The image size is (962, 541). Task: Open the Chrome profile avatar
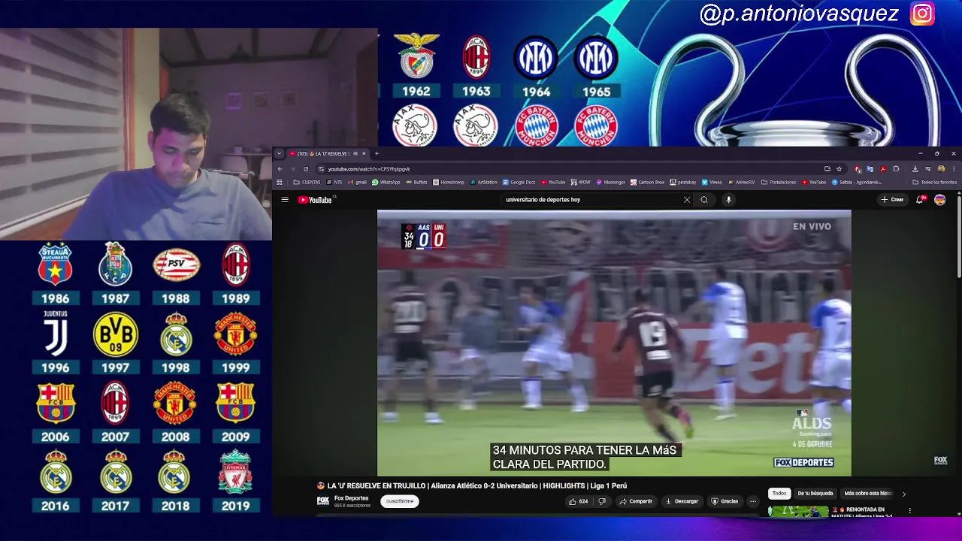942,169
